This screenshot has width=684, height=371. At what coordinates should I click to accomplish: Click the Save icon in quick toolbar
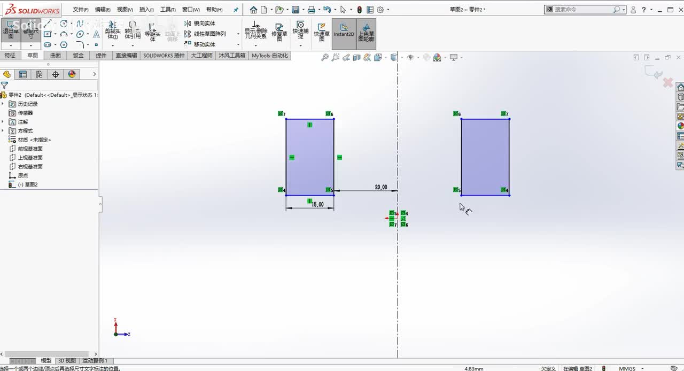pos(295,10)
